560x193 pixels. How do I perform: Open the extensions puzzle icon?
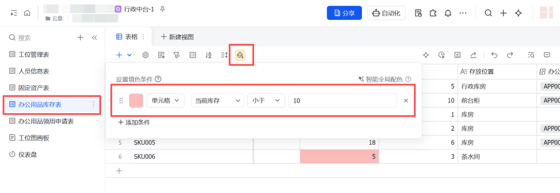433,13
